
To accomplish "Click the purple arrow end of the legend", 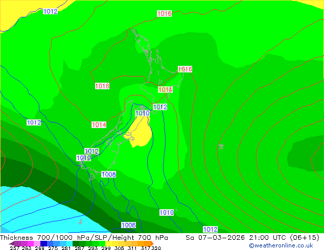I will [12, 243].
